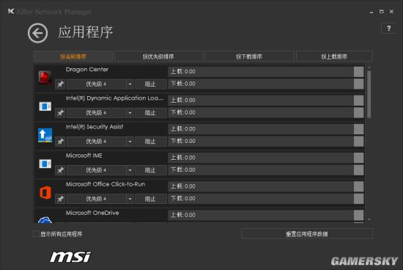Sort by name with 按名称排序 tab

click(73, 56)
